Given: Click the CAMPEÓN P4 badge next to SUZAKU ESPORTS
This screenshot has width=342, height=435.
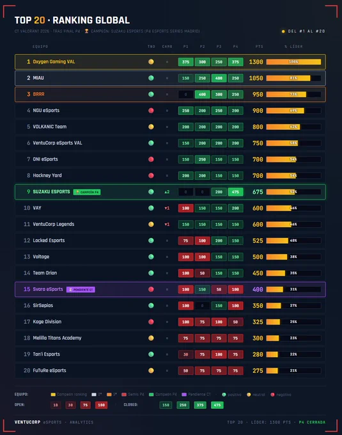Looking at the screenshot, I should click(87, 192).
